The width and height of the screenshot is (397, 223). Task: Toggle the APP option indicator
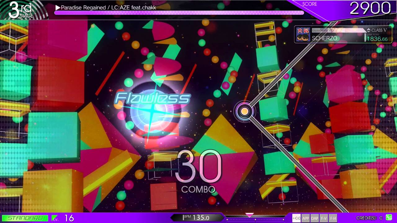[306, 218]
